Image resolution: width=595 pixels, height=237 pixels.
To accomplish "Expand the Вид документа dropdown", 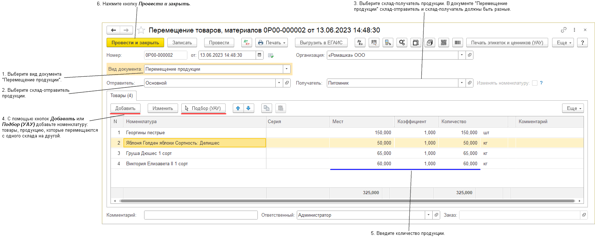I will [287, 69].
